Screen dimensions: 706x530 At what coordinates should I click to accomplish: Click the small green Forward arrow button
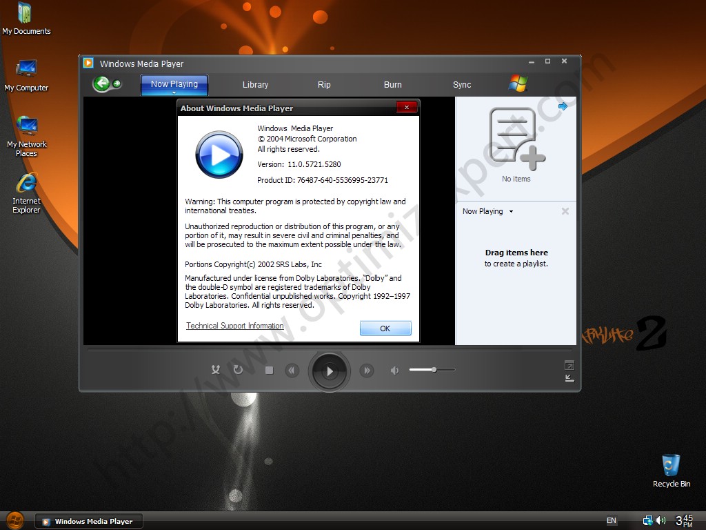tap(117, 84)
